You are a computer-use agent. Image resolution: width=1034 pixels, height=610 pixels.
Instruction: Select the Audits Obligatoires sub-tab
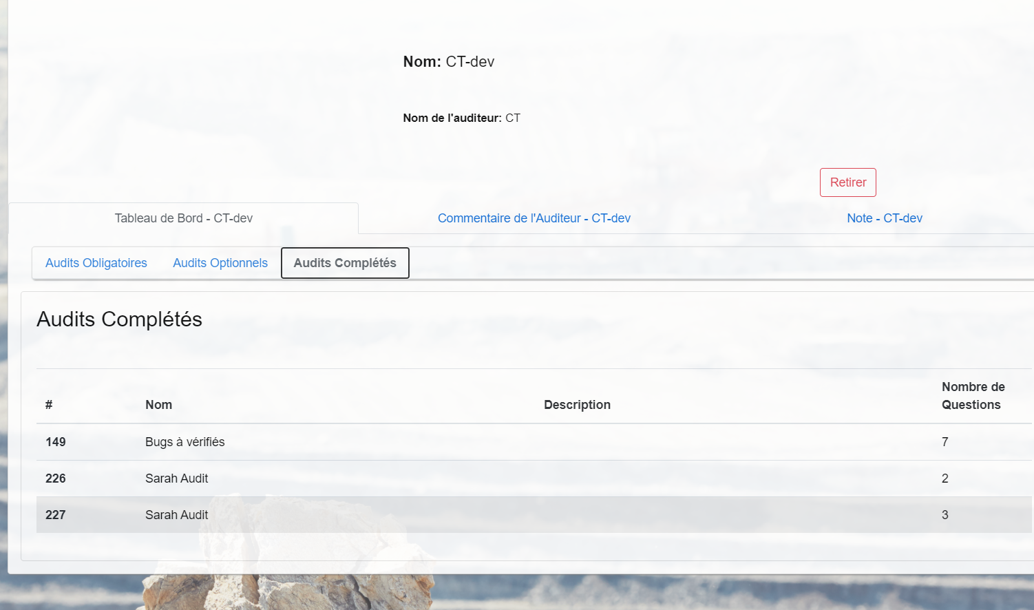pyautogui.click(x=96, y=263)
